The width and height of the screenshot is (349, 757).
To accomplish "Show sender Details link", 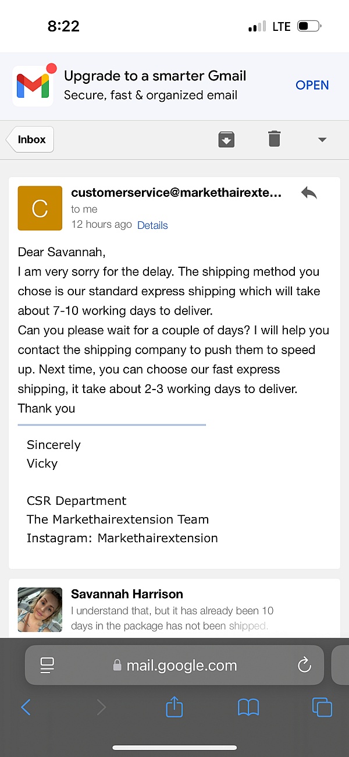I will [x=152, y=225].
